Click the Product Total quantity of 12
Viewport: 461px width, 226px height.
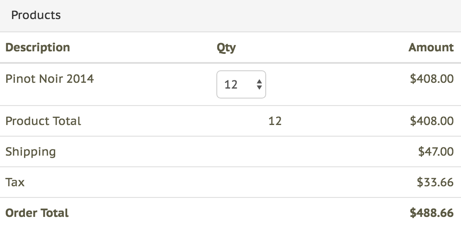[275, 121]
